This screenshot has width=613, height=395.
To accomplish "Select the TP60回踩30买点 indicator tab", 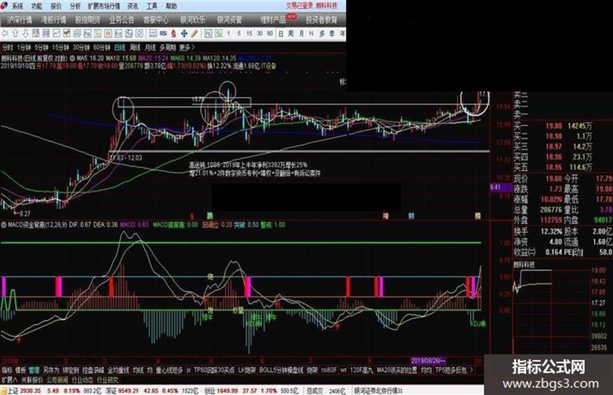I will (214, 370).
